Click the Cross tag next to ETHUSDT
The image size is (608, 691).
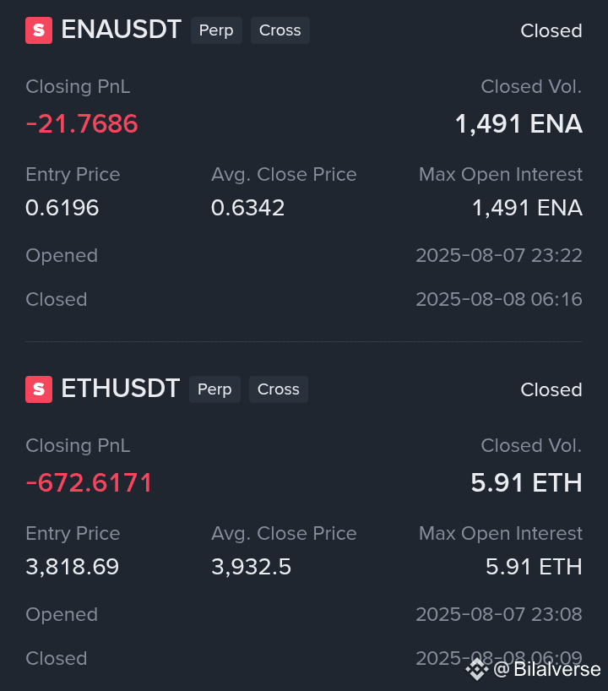tap(279, 389)
